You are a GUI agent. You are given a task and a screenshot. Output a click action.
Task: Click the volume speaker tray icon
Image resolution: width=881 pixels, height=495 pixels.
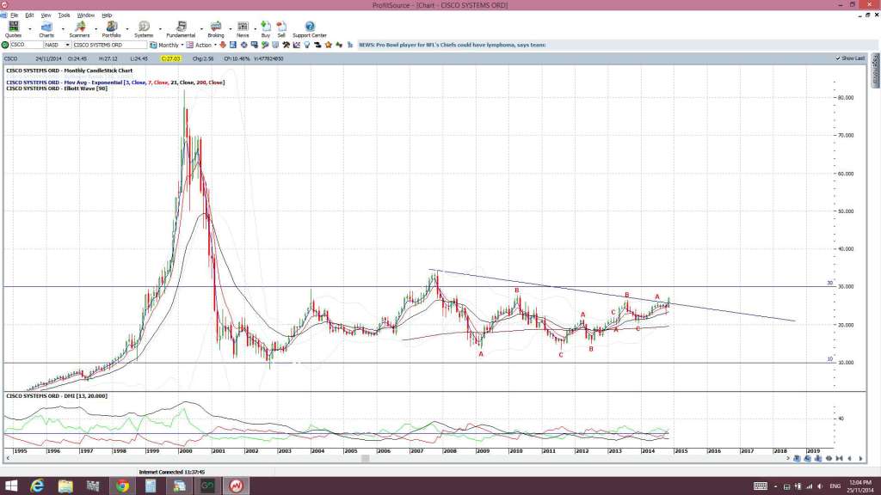pyautogui.click(x=820, y=486)
